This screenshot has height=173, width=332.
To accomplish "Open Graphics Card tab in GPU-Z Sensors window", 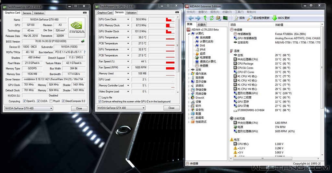I will [105, 13].
